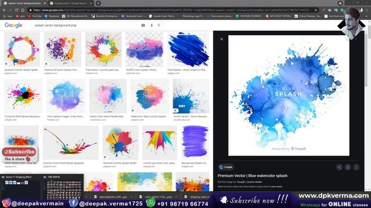This screenshot has width=371, height=208.
Task: Open more options three-dot menu in preview
Action: coord(356,167)
